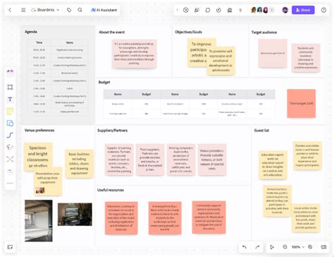Select the Community support orange sticky note
This screenshot has width=334, height=257.
[x=209, y=217]
